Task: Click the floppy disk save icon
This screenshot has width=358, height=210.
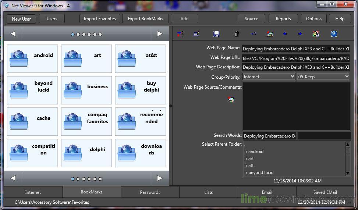Action: [x=216, y=34]
